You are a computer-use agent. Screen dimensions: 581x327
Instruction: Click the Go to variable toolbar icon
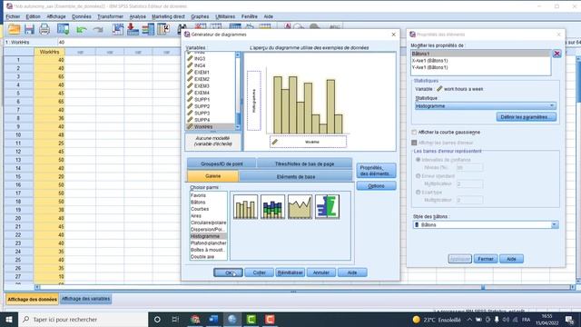tap(133, 29)
